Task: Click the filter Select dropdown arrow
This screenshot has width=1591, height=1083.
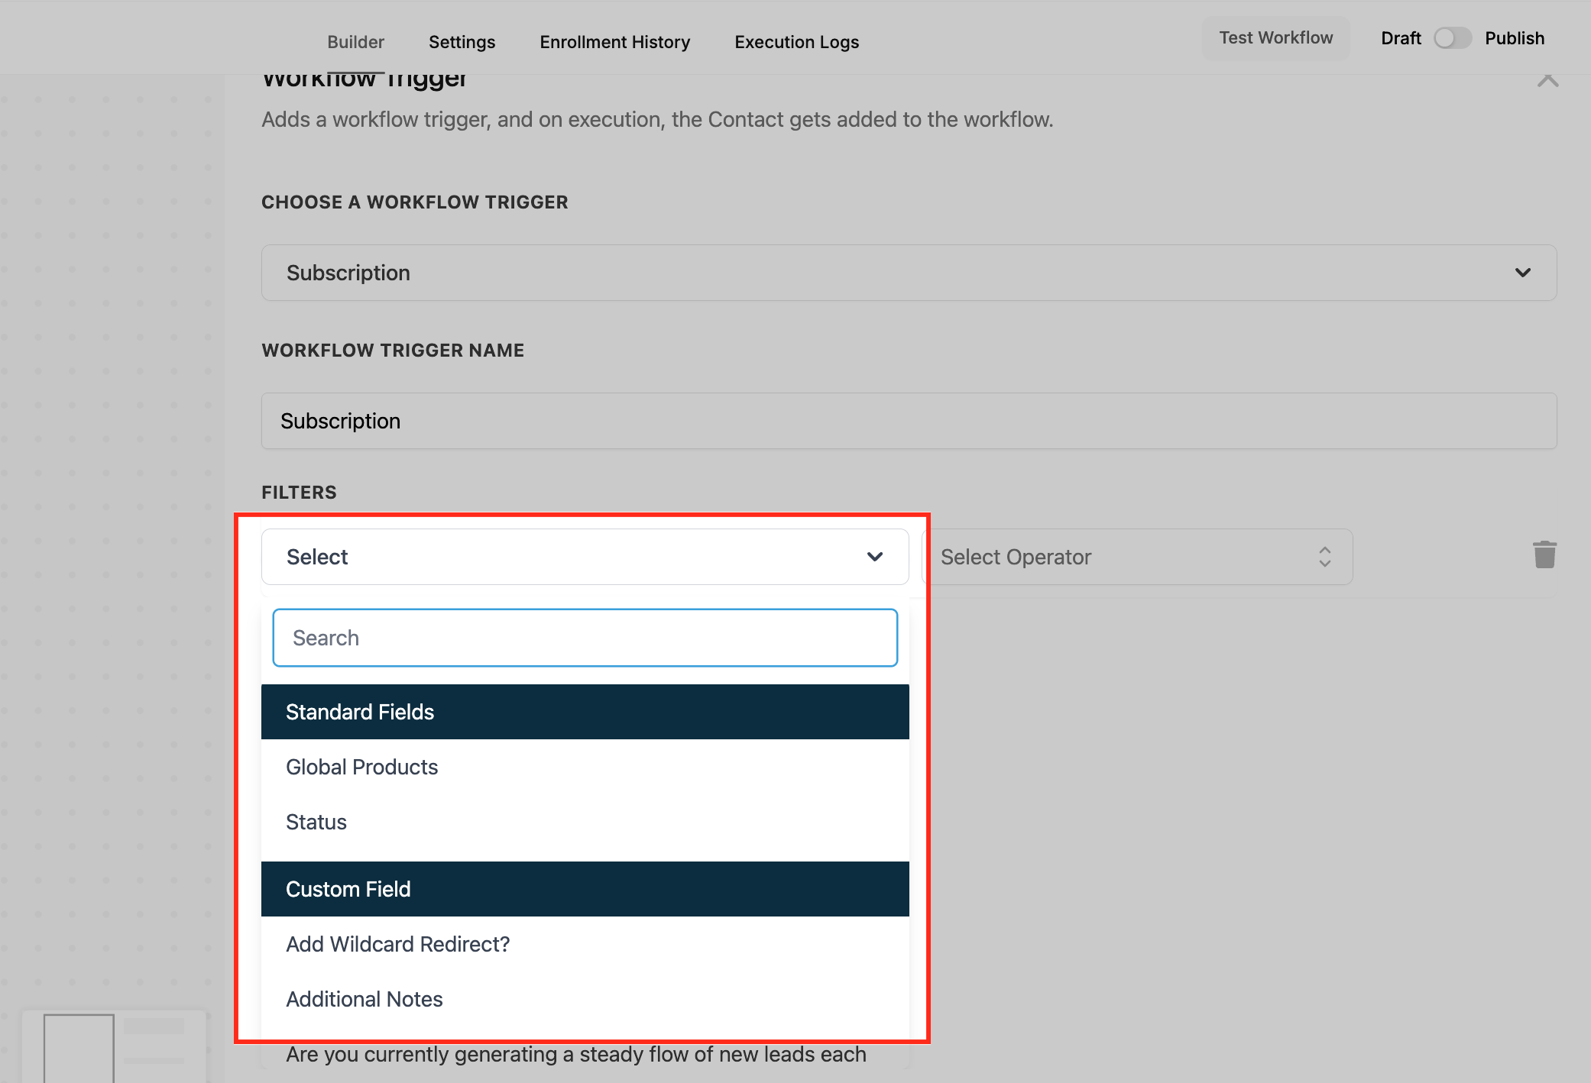Action: pos(875,557)
